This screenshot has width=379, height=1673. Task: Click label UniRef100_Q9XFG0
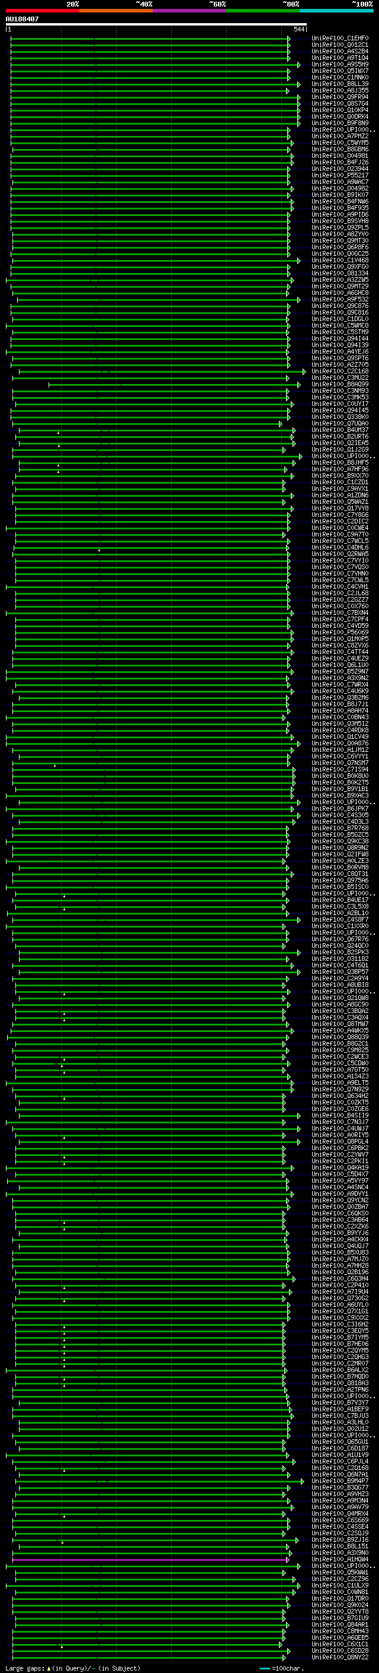[340, 267]
